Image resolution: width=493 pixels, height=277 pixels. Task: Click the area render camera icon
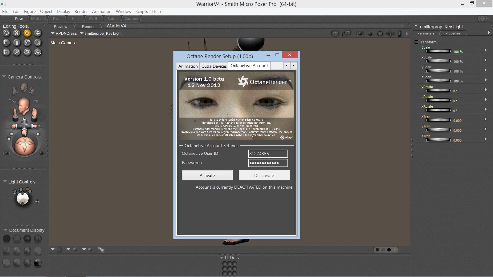coord(347,34)
